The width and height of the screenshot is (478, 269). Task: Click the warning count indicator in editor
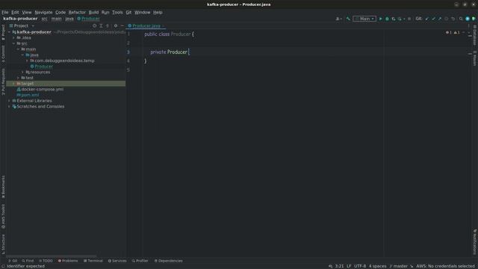tap(456, 32)
